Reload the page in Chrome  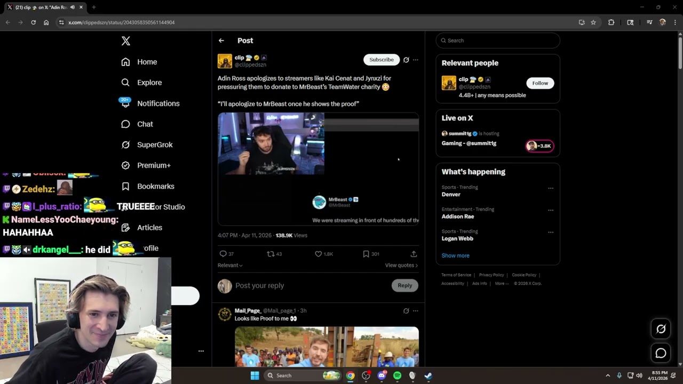click(33, 22)
